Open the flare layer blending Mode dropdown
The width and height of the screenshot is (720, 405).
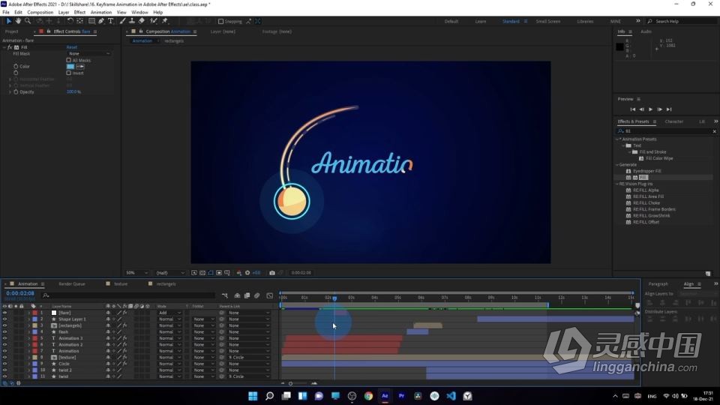(169, 313)
